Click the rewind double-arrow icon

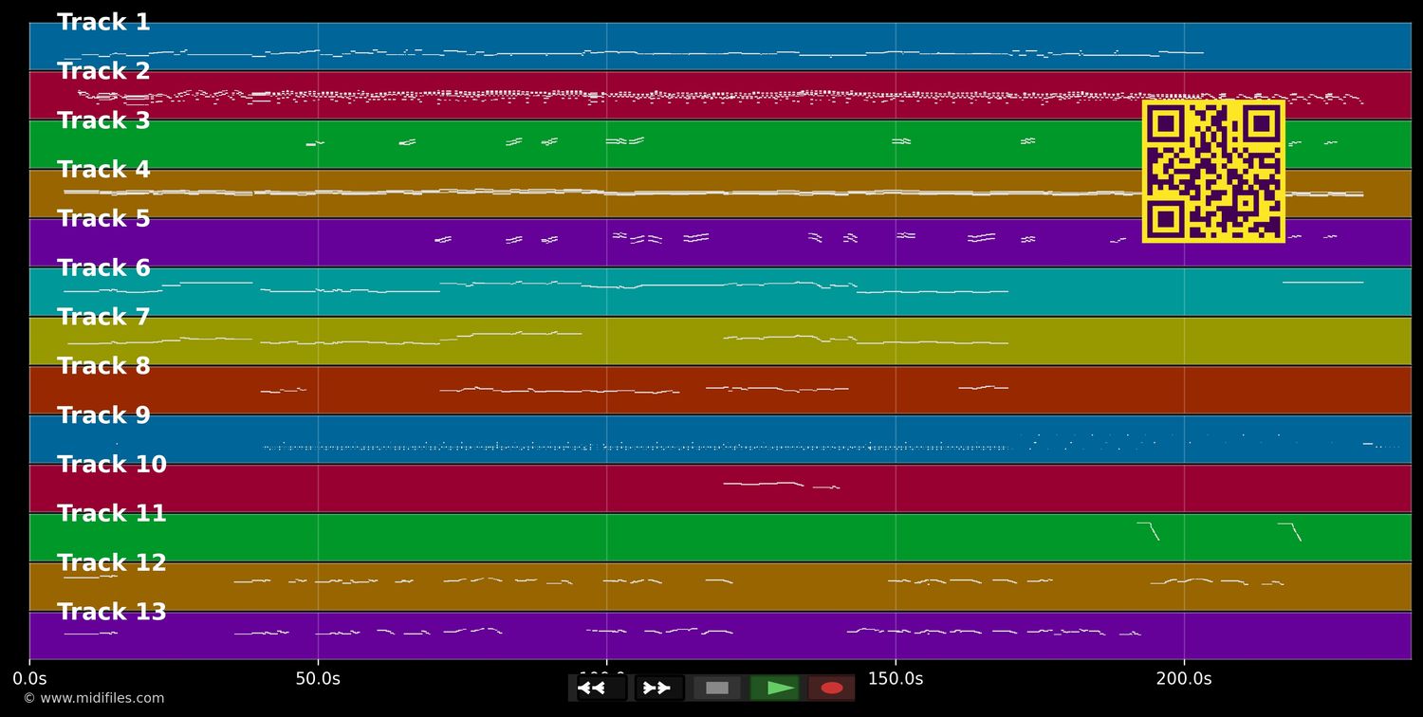[x=595, y=688]
